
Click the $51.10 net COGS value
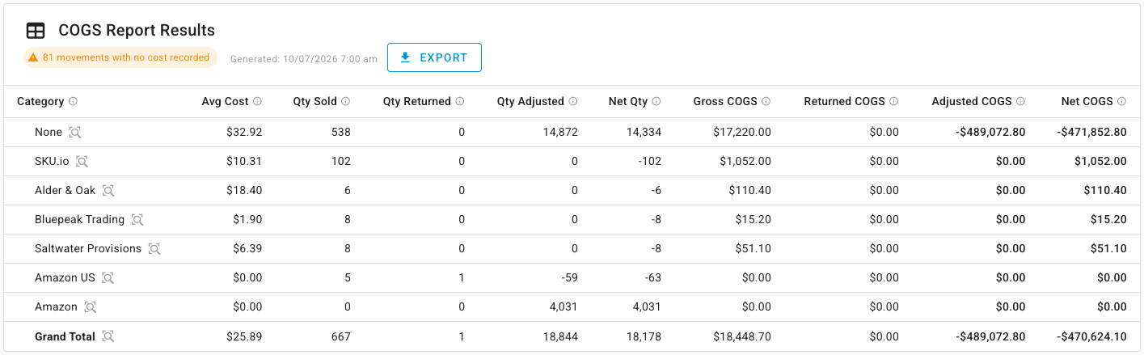coord(1108,248)
